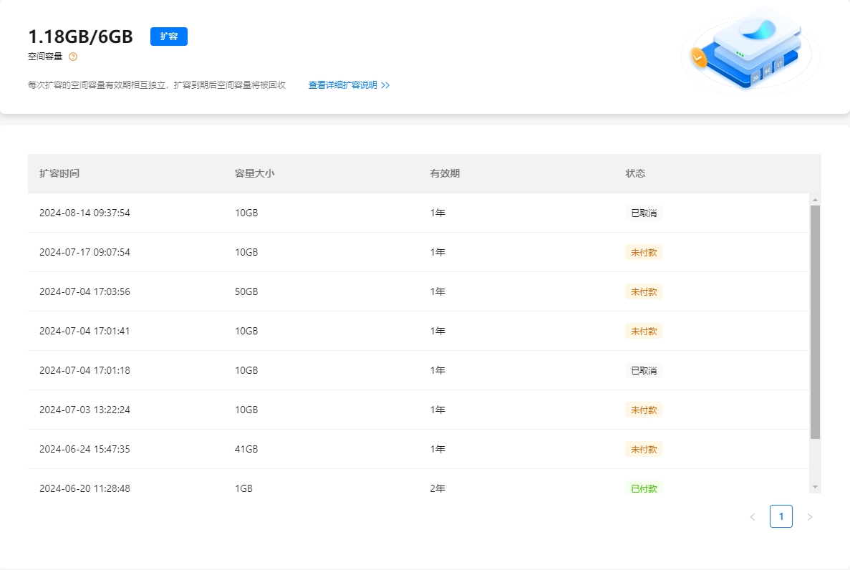Click the 状态 column header

(x=635, y=173)
